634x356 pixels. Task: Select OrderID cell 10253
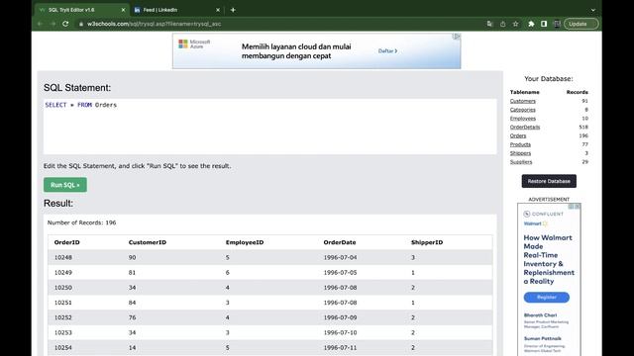pos(63,332)
